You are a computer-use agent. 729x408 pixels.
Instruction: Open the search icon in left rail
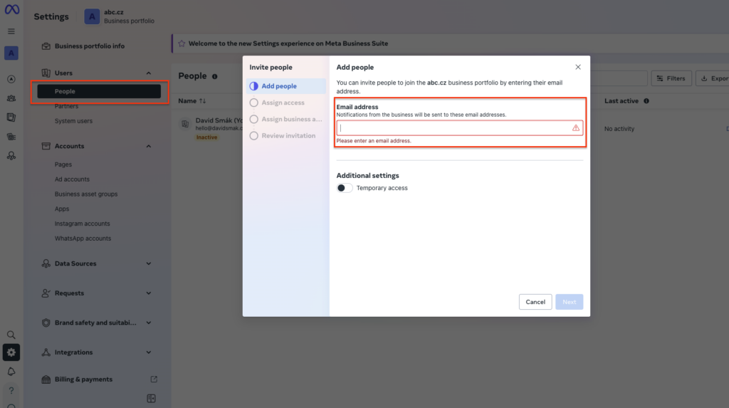click(x=11, y=335)
